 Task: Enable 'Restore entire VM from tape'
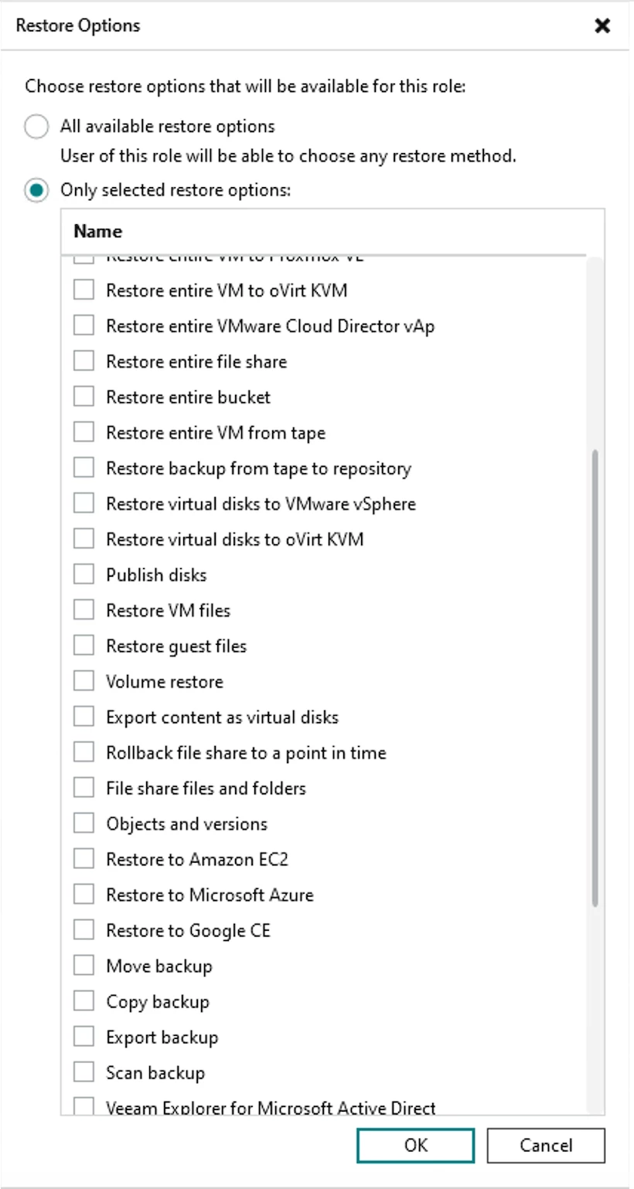pos(84,433)
